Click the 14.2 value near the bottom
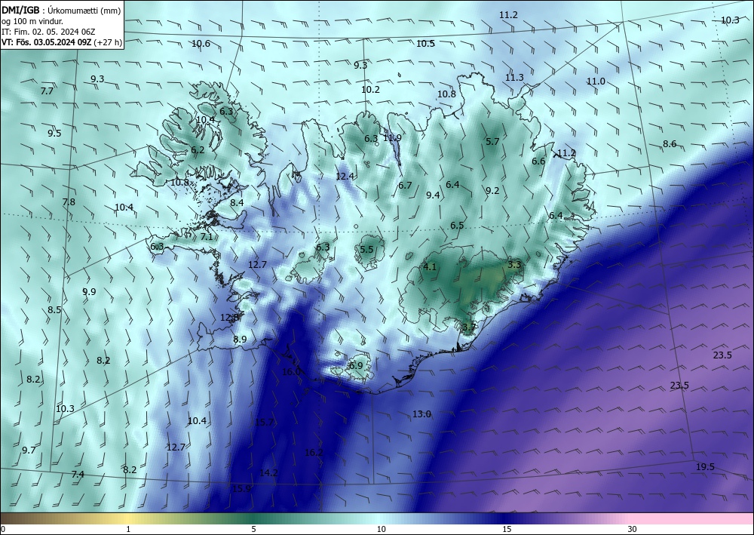This screenshot has width=754, height=535. [268, 473]
